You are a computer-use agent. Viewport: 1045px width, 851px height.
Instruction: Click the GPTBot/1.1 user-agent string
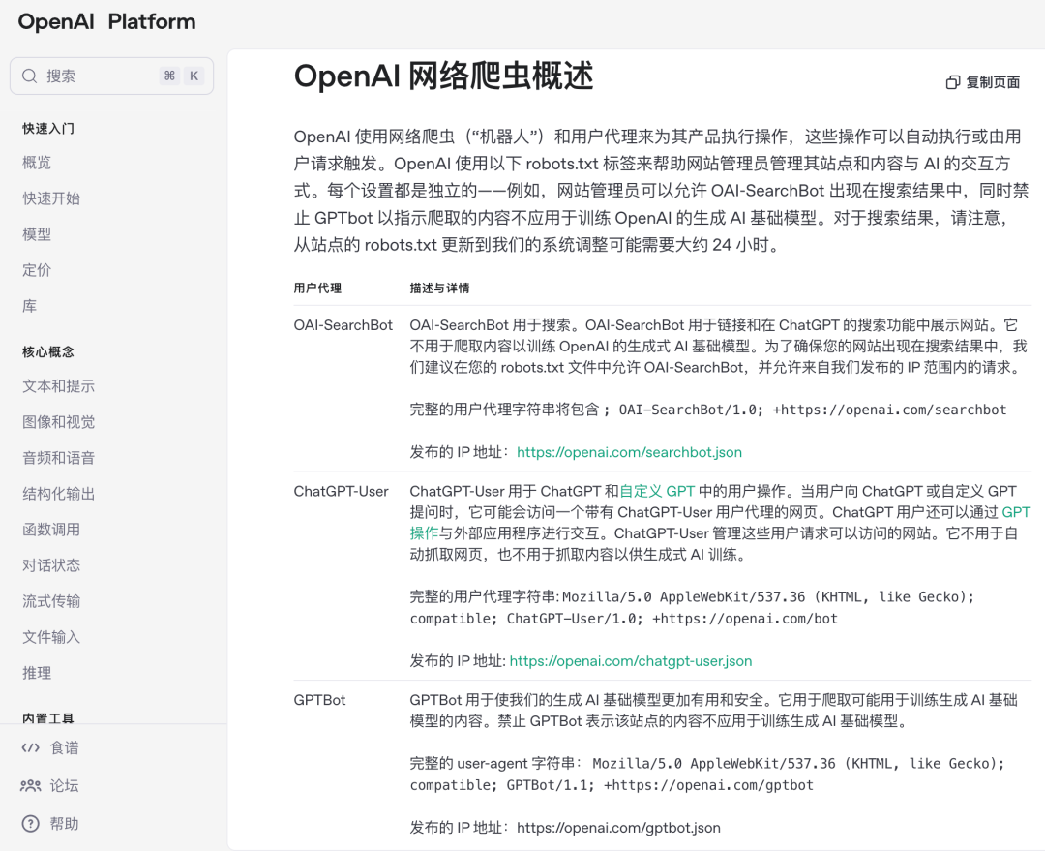(707, 775)
